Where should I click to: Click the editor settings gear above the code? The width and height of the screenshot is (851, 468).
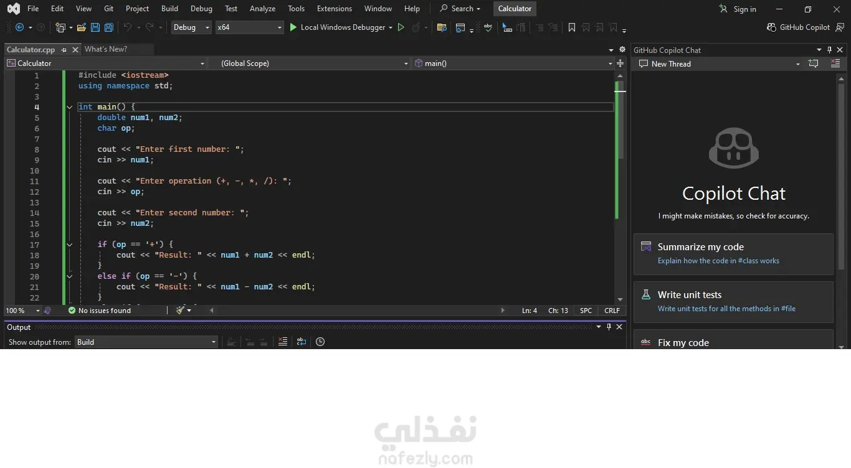pyautogui.click(x=622, y=50)
